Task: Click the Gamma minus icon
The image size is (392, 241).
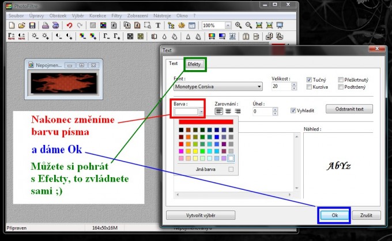Action: pyautogui.click(x=106, y=36)
